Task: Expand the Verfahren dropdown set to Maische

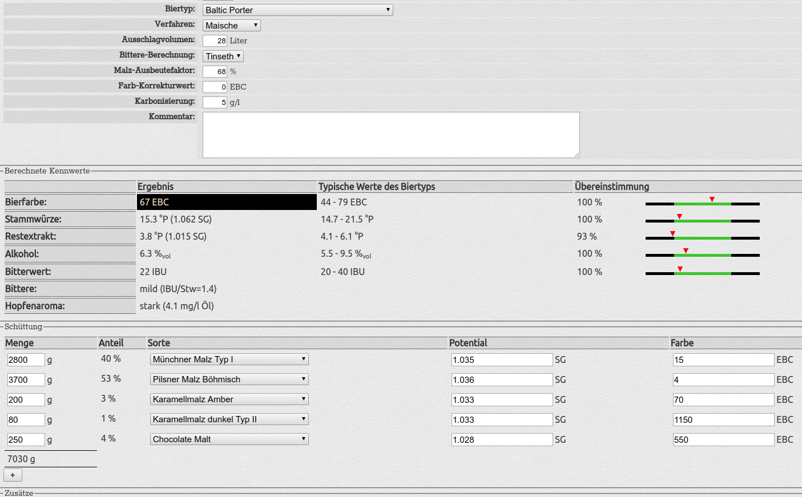Action: (231, 25)
